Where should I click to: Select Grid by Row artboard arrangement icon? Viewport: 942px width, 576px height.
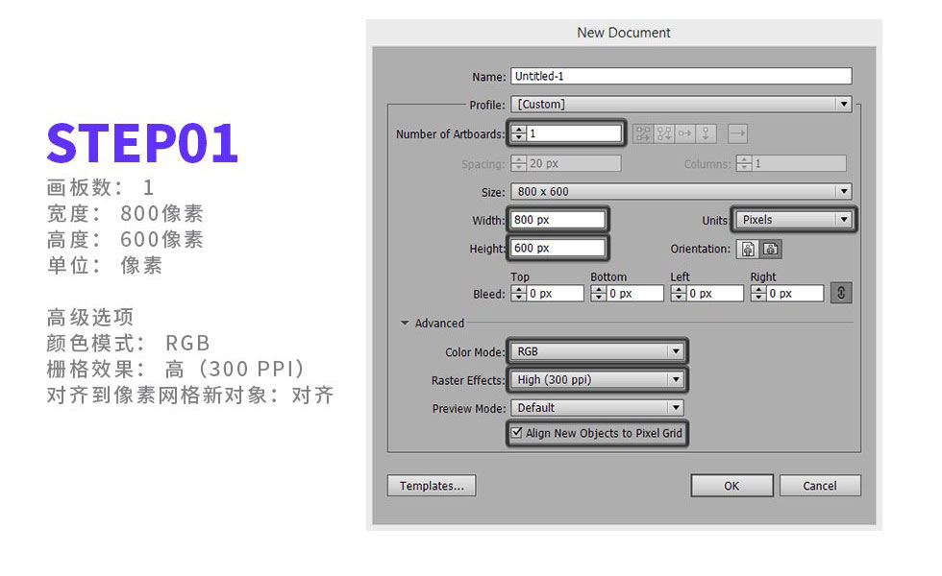(x=643, y=133)
